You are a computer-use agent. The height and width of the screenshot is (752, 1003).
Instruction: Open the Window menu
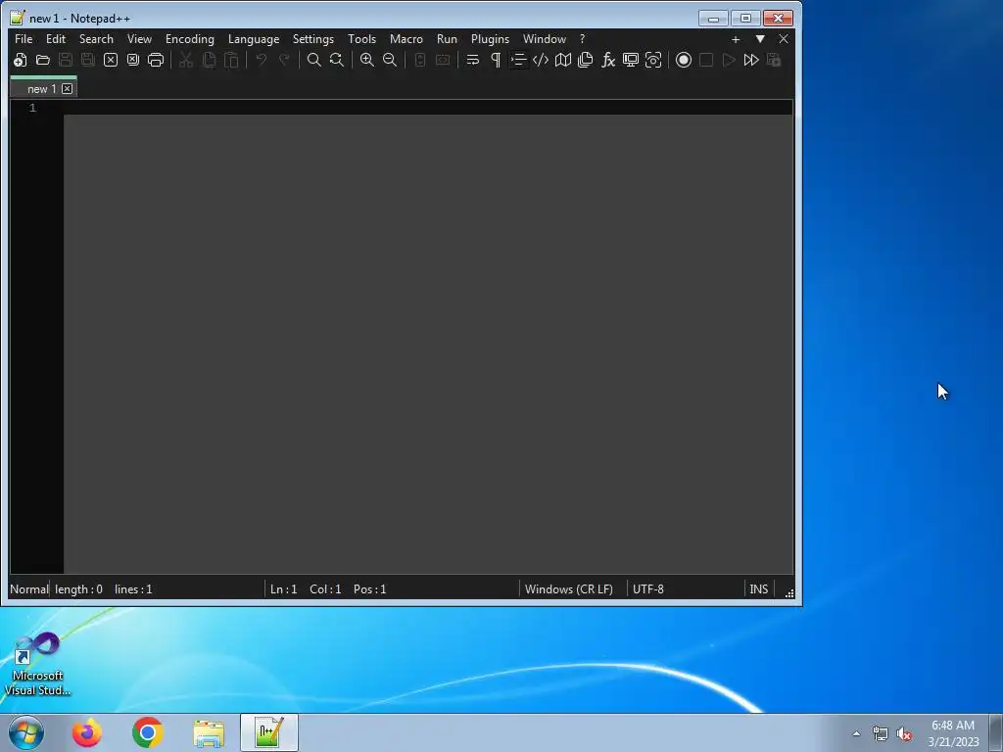[x=545, y=39]
